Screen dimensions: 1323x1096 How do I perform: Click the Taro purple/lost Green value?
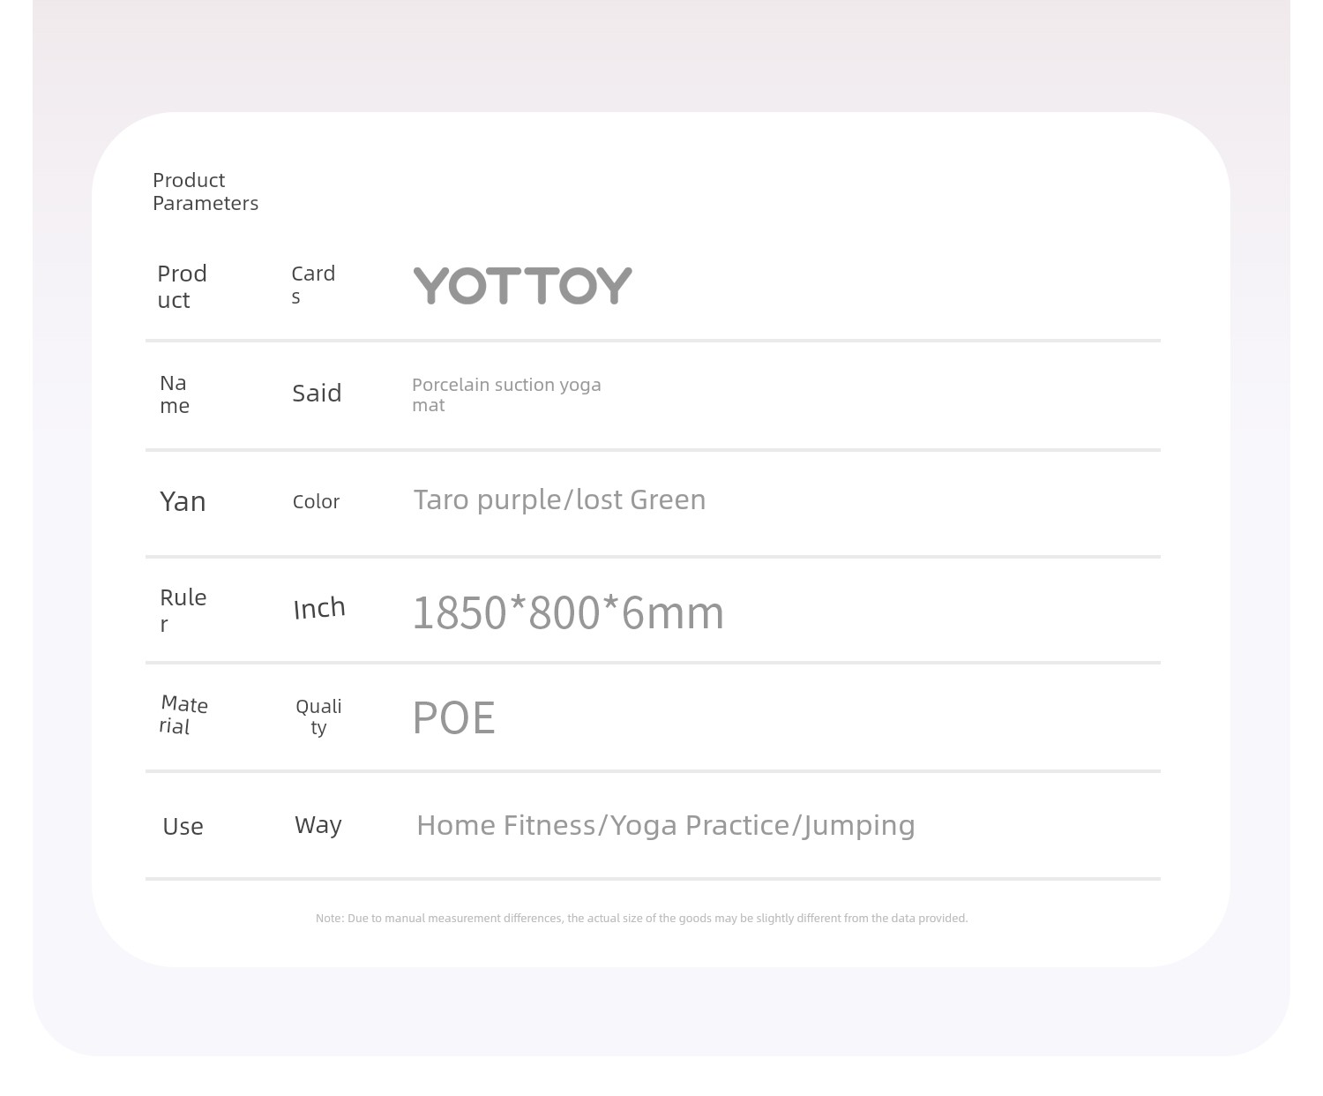pyautogui.click(x=559, y=500)
